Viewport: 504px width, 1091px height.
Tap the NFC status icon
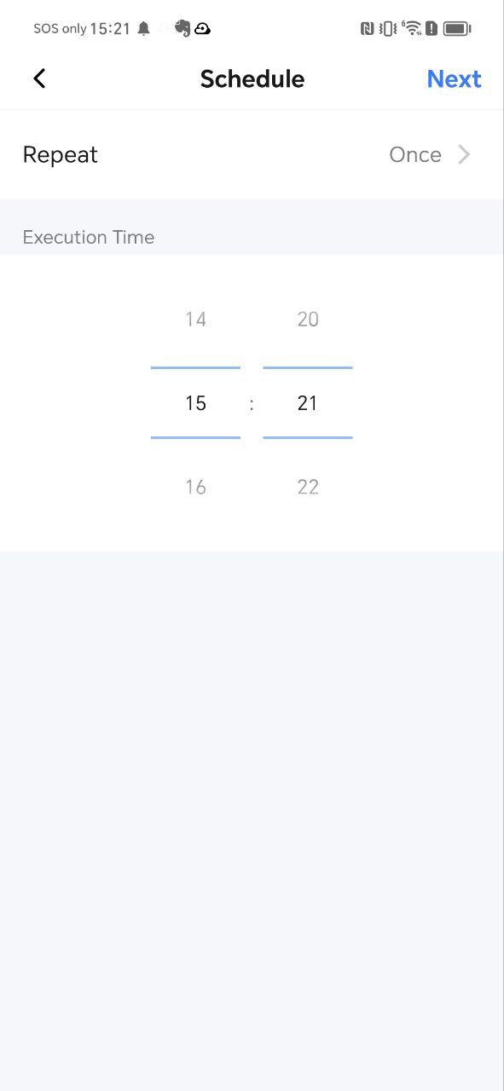(x=368, y=28)
